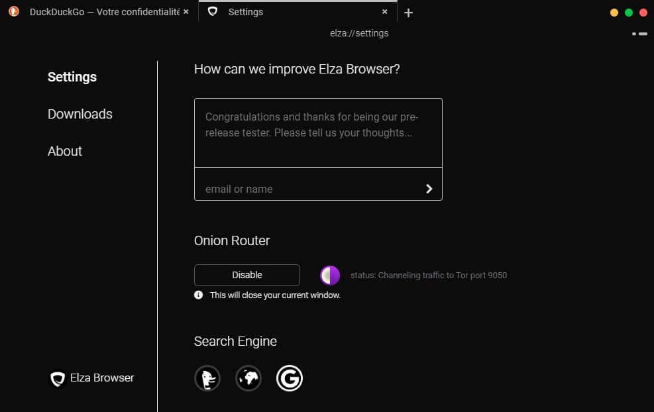Click the Elza Browser shield logo
The image size is (654, 412).
[58, 379]
